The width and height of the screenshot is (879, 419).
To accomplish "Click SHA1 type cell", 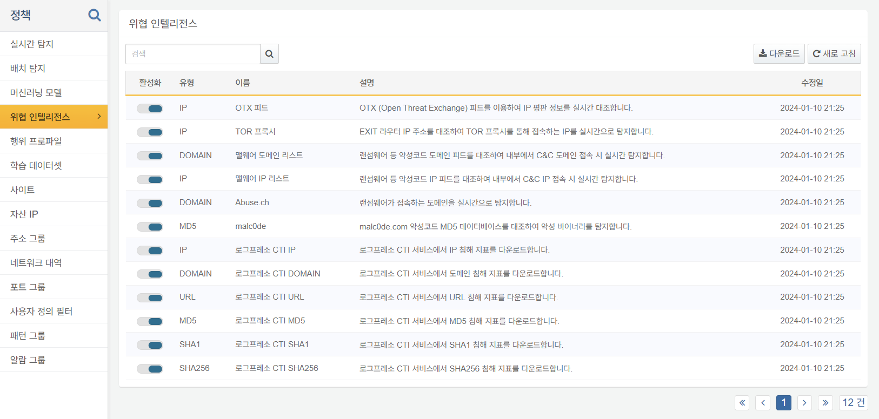I will [x=190, y=344].
